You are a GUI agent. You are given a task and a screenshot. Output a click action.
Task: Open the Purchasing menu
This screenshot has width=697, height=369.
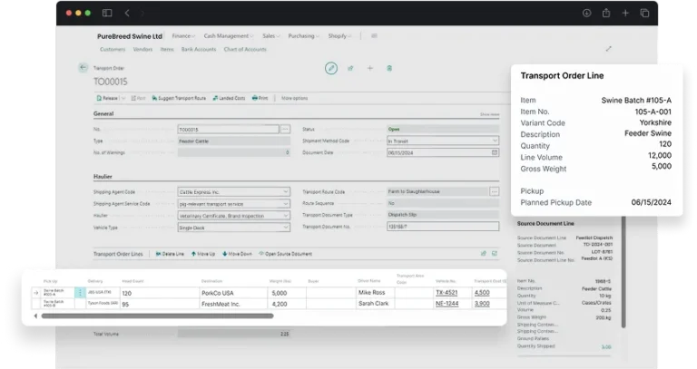[304, 36]
